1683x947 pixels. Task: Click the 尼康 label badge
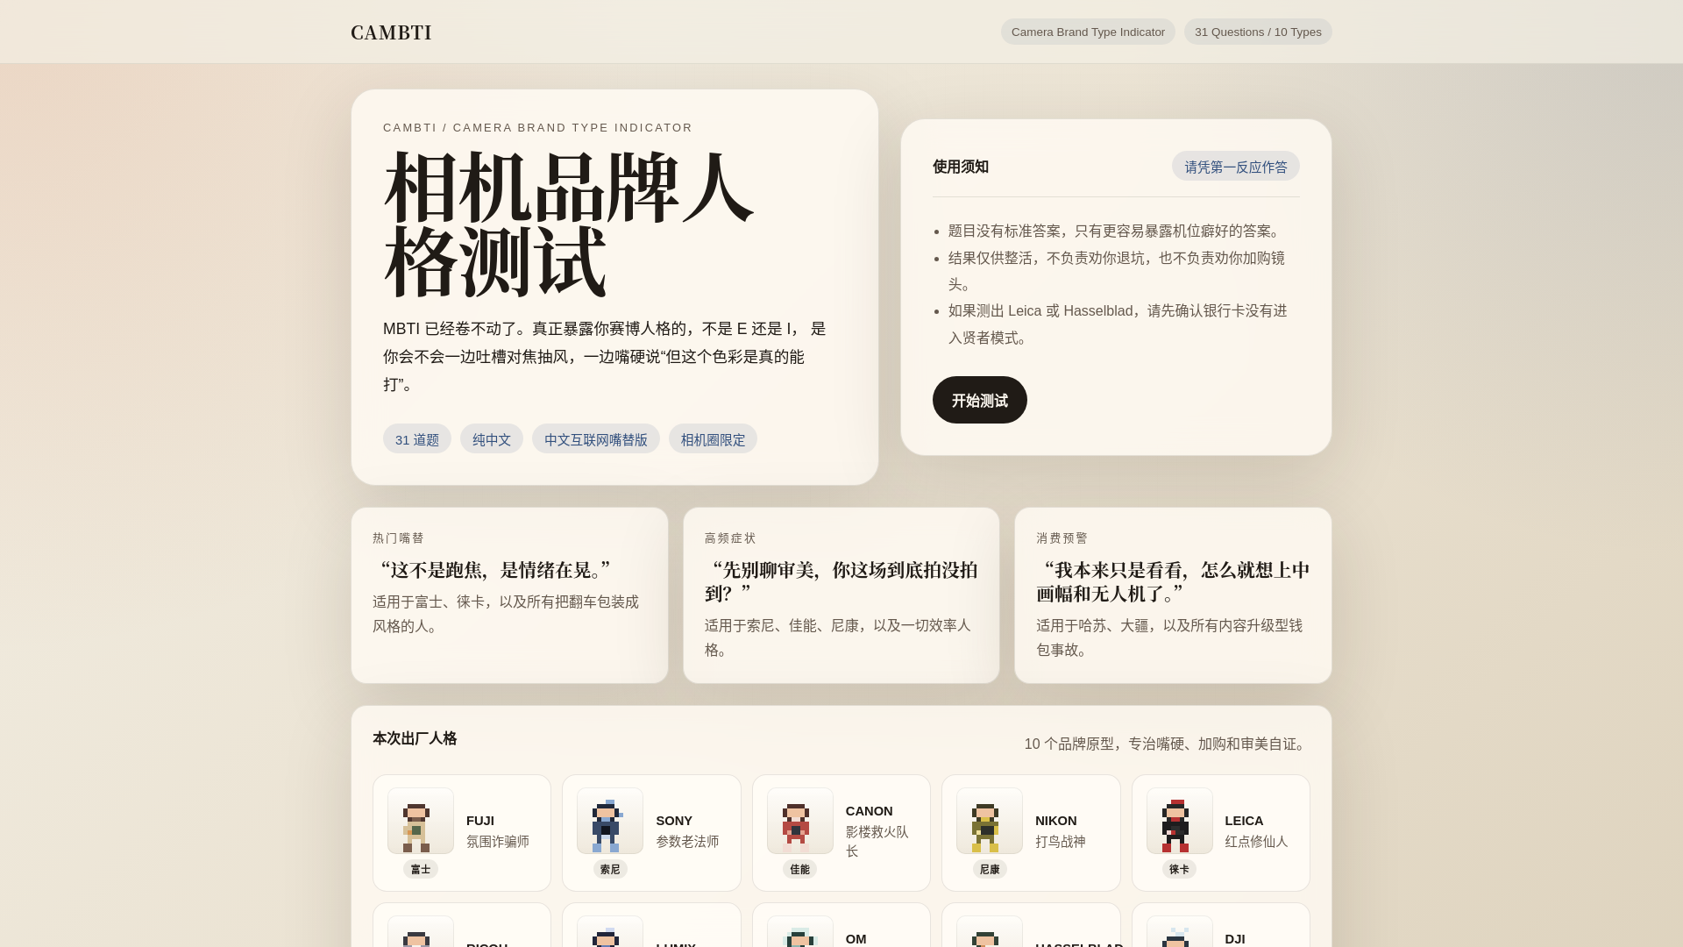990,869
